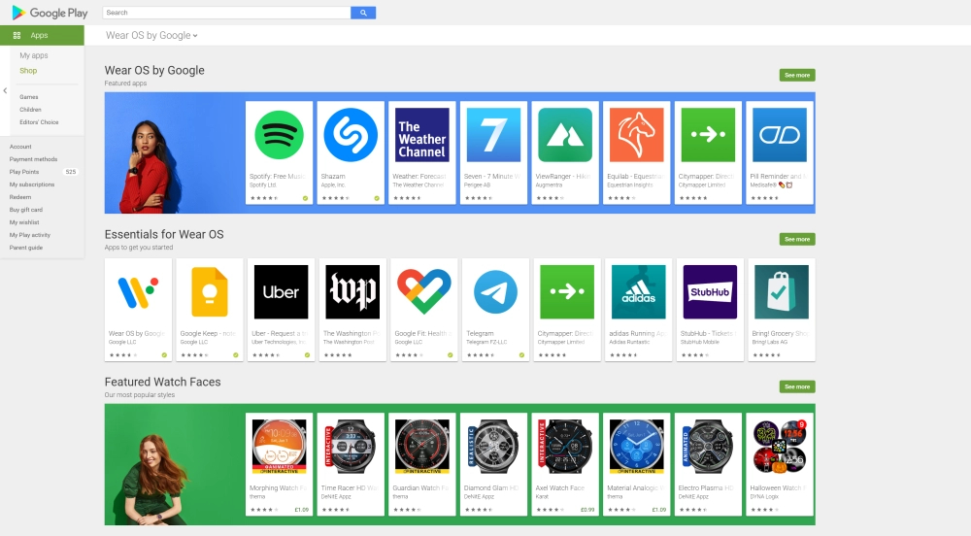Click the blue search magnifier button
The width and height of the screenshot is (971, 536).
(x=363, y=13)
